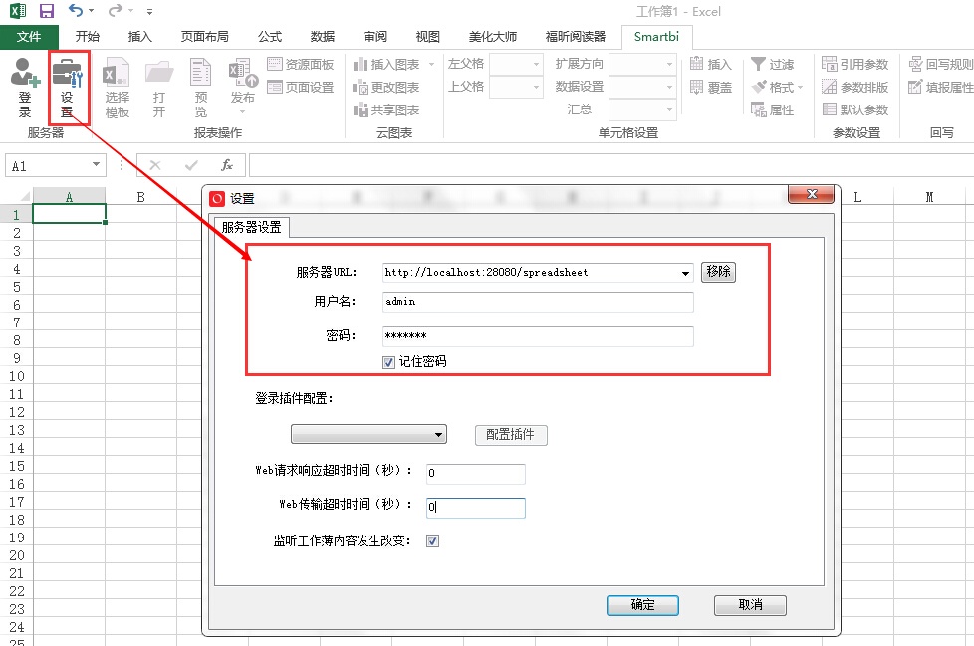Click Web请求响应超时时间 input field
Screen dimensions: 974x646
click(x=476, y=474)
